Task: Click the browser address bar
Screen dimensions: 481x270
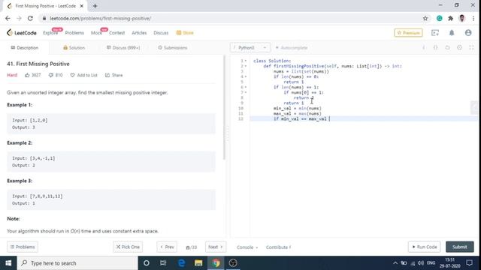Action: [x=230, y=18]
